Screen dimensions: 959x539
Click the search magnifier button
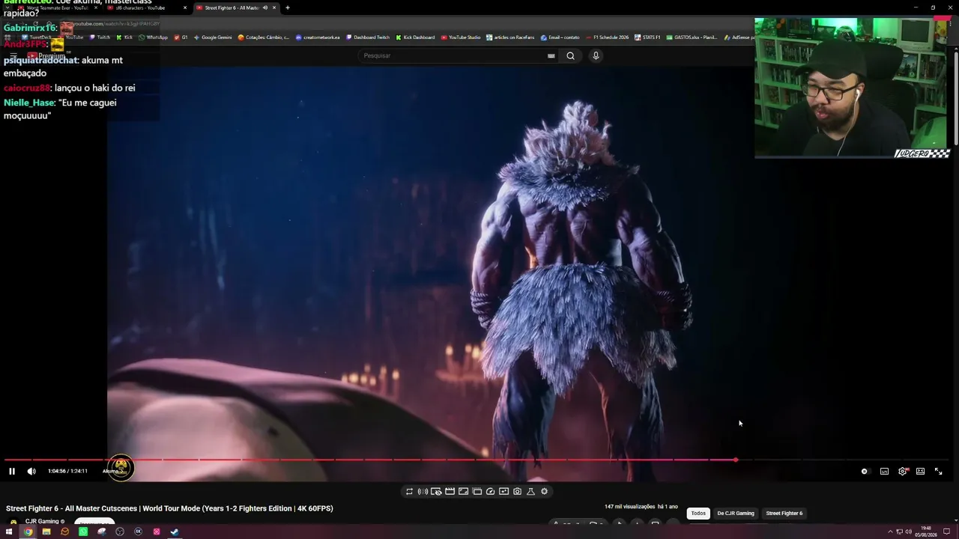[570, 55]
